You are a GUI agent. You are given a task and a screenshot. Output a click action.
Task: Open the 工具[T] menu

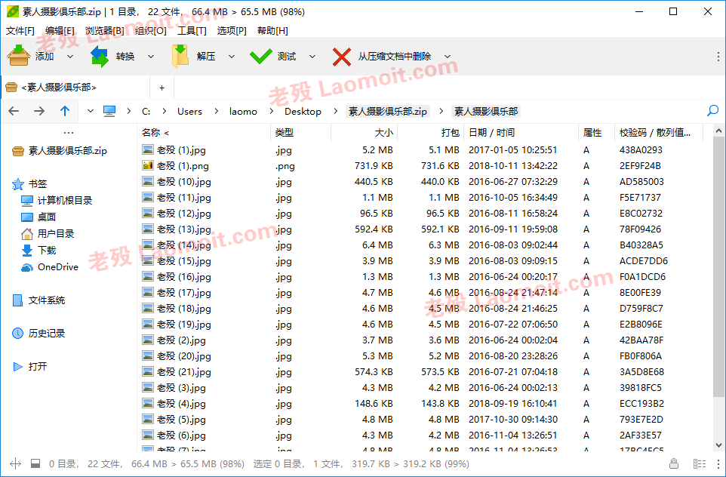pyautogui.click(x=192, y=30)
